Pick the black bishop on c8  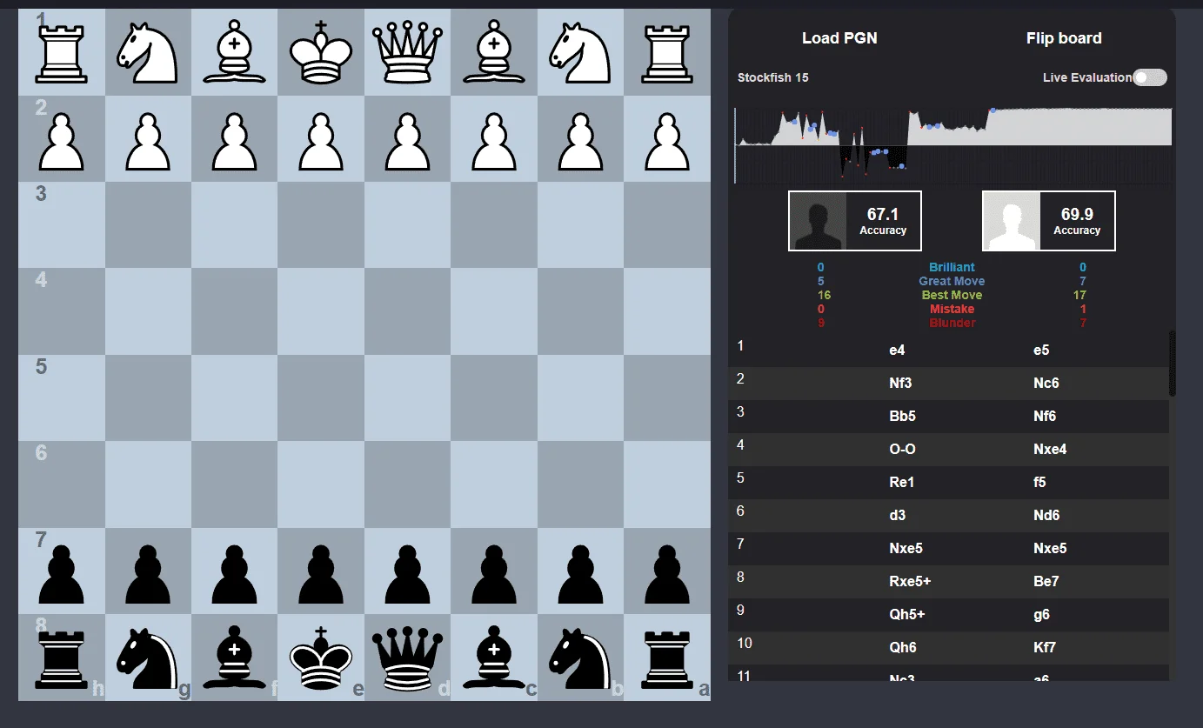tap(494, 659)
